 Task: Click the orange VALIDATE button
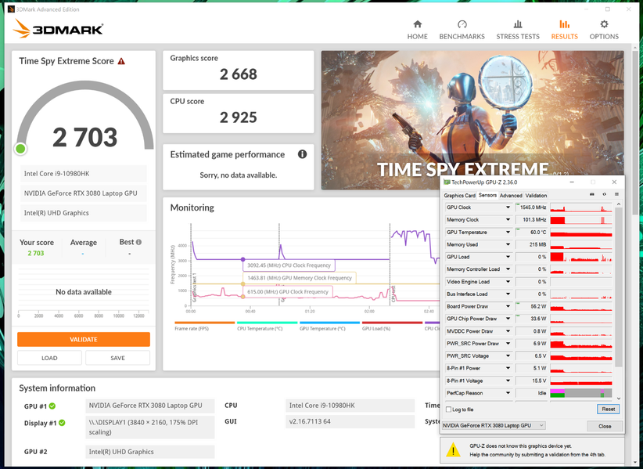84,339
